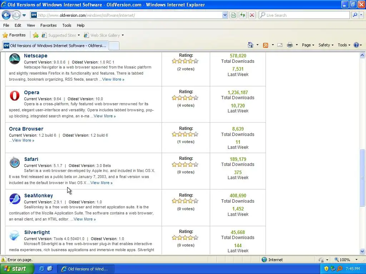366x274 pixels.
Task: Click the security shield tray icon
Action: pos(326,269)
